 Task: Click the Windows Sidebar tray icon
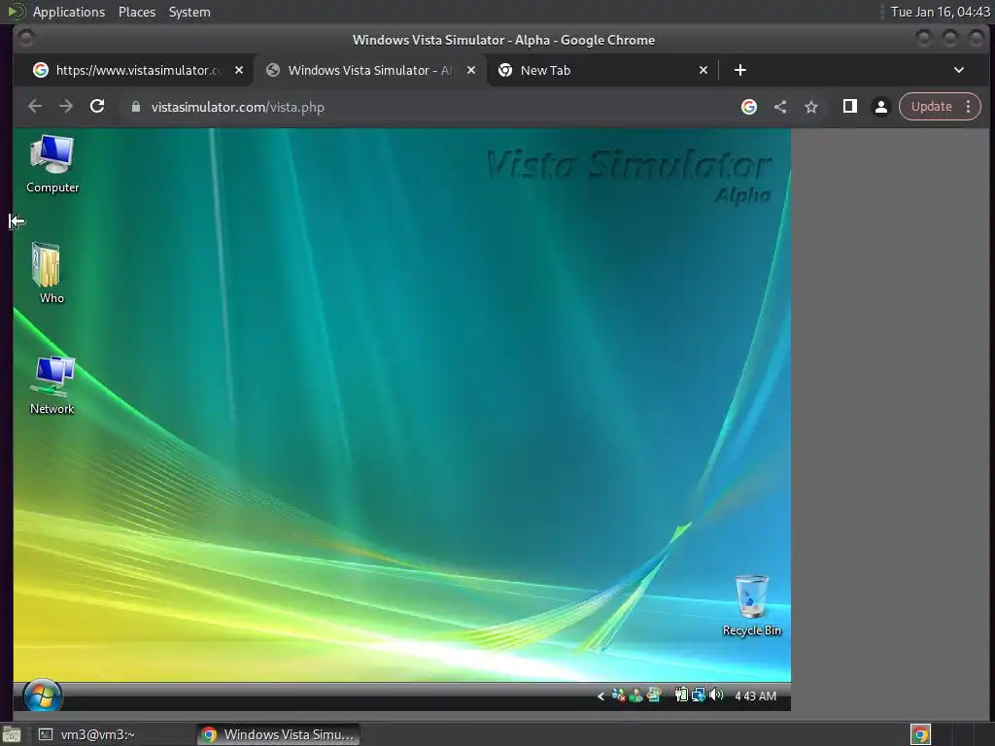click(x=654, y=695)
